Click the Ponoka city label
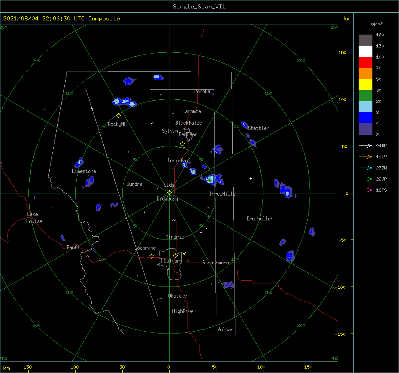 click(202, 91)
